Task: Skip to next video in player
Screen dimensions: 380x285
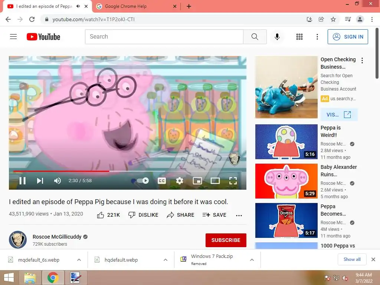Action: coord(40,181)
